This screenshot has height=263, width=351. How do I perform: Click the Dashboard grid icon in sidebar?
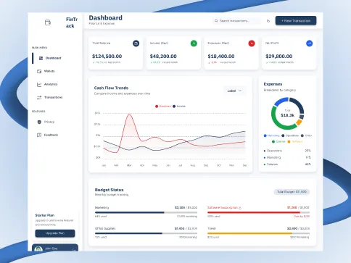(x=41, y=58)
